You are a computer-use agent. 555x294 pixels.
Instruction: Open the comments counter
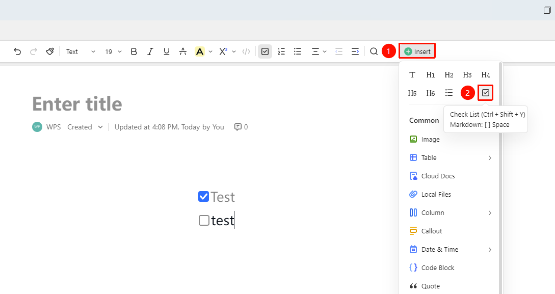pos(241,127)
